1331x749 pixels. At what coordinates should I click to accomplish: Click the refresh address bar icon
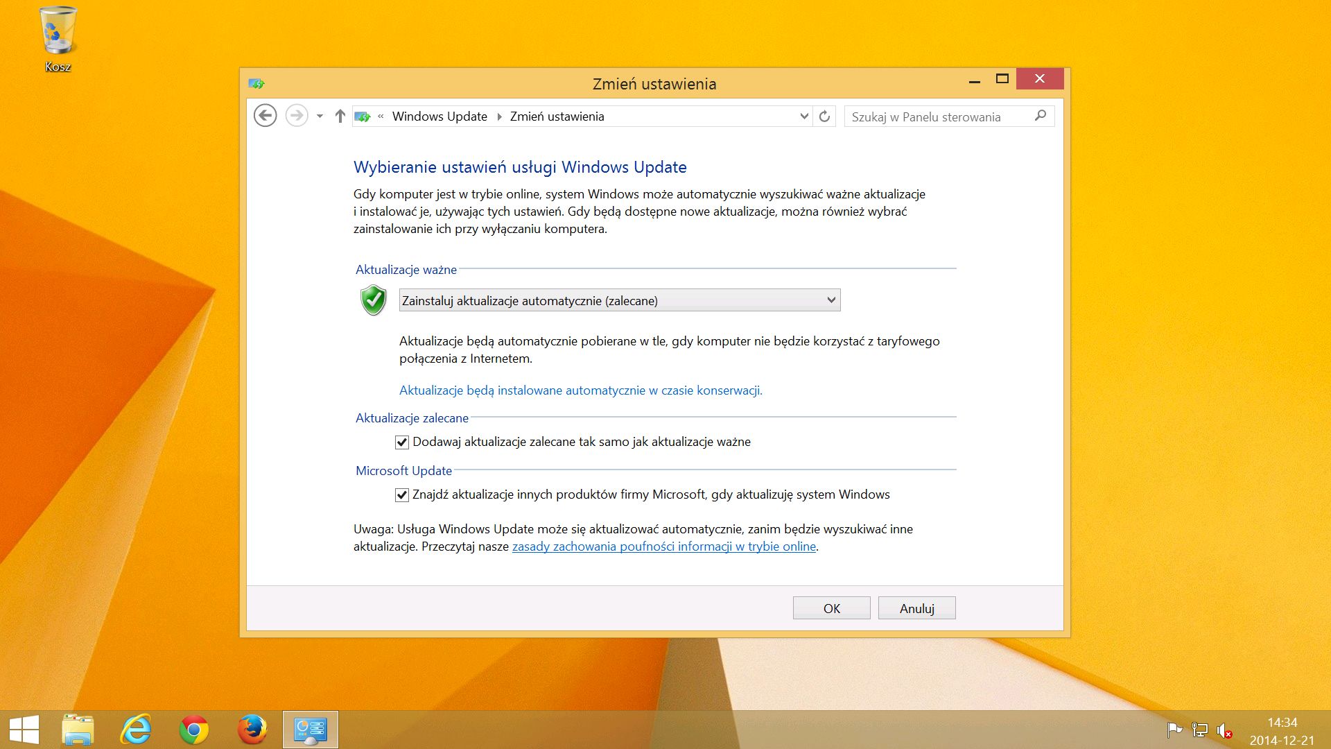pos(824,117)
